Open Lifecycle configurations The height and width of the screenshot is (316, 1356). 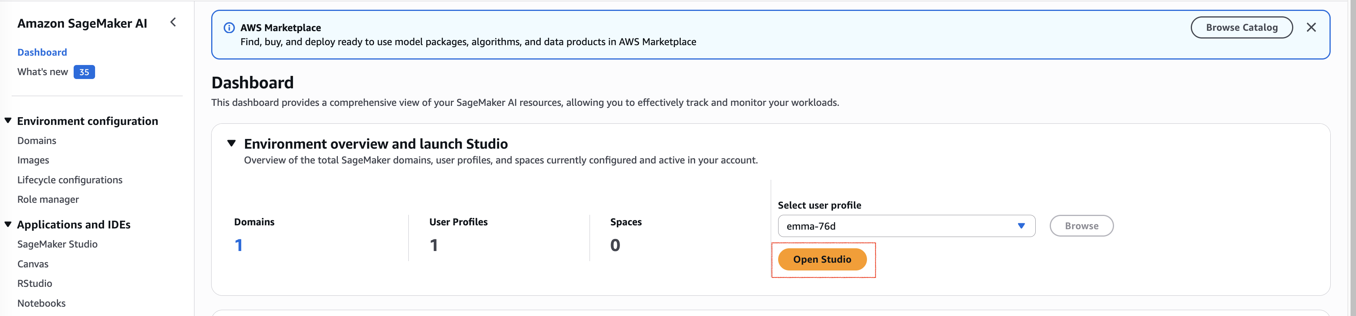pos(70,180)
